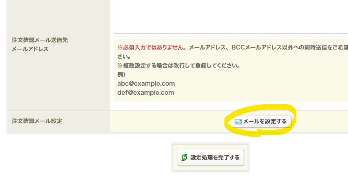Open the underlined BCCメールアドレス link
The image size is (348, 180).
257,48
